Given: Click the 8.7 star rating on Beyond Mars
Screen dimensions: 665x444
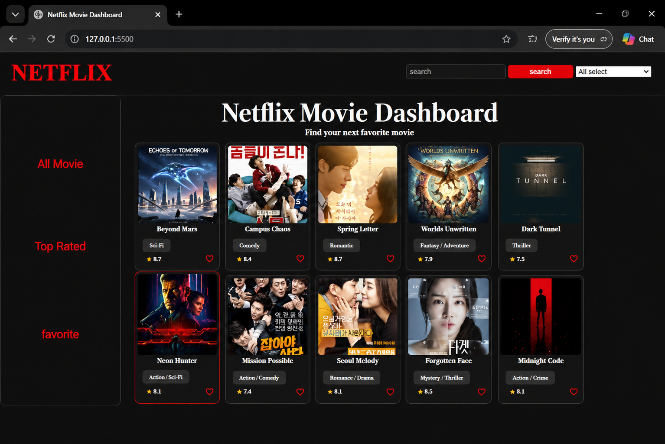Looking at the screenshot, I should click(x=154, y=259).
